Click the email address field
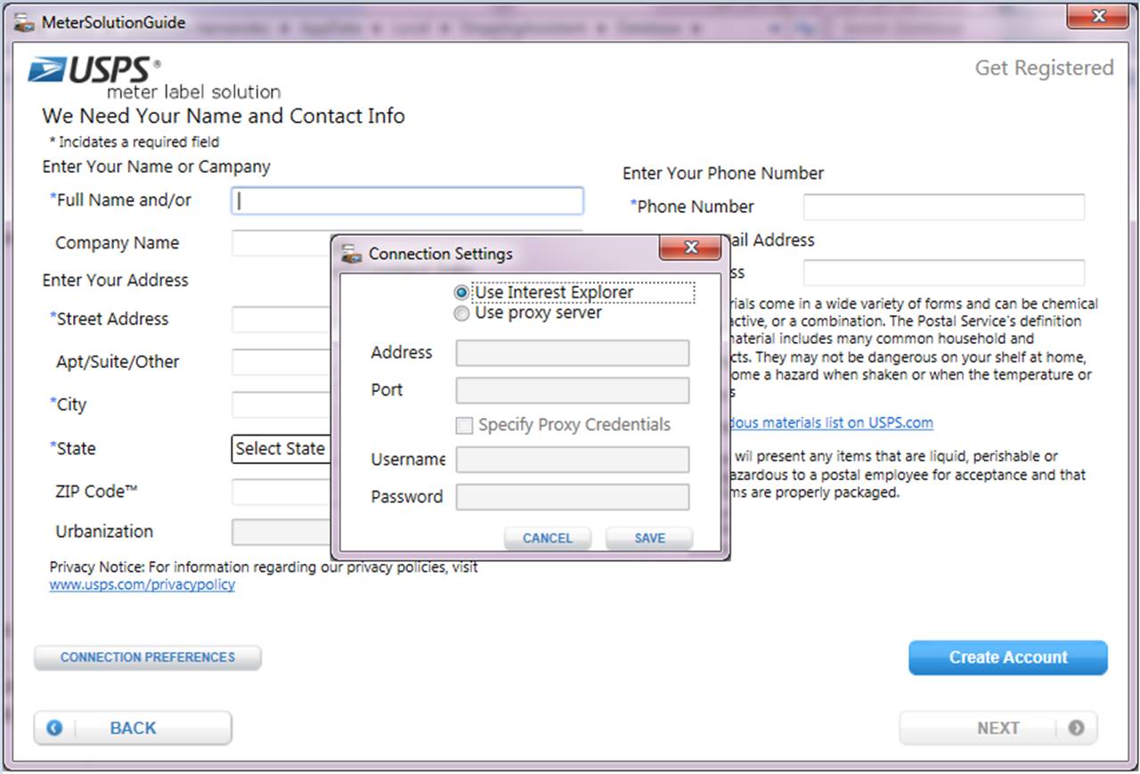 point(944,273)
